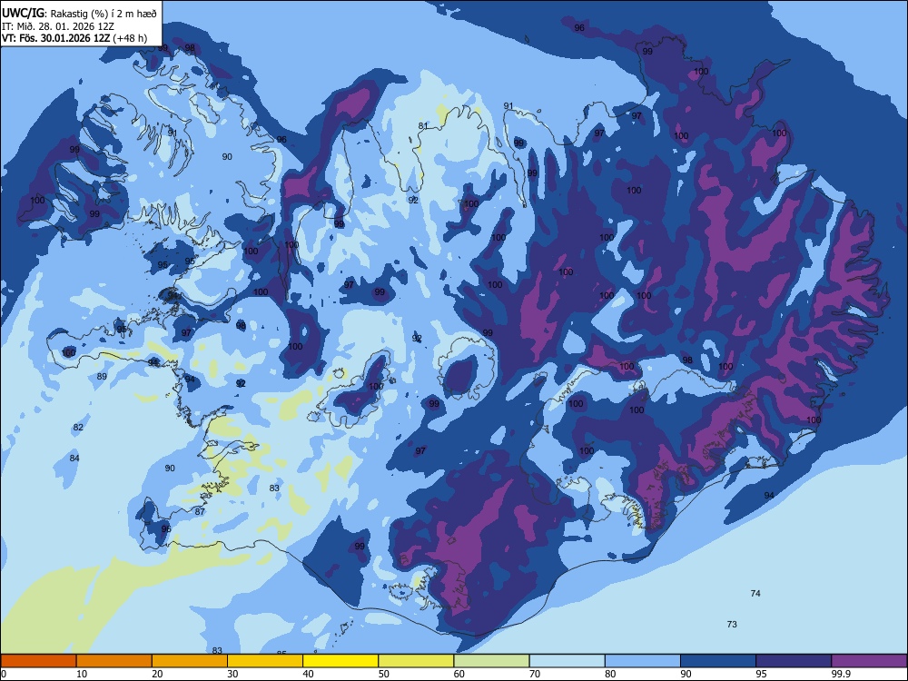Click the valid time line 'VT: Fös. 30.01.2026 12Z (+48 h)'
Image resolution: width=908 pixels, height=681 pixels.
click(x=74, y=39)
